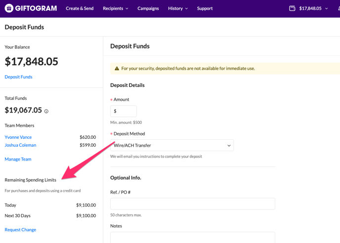This screenshot has width=340, height=243.
Task: Open the Support page
Action: pos(205,8)
